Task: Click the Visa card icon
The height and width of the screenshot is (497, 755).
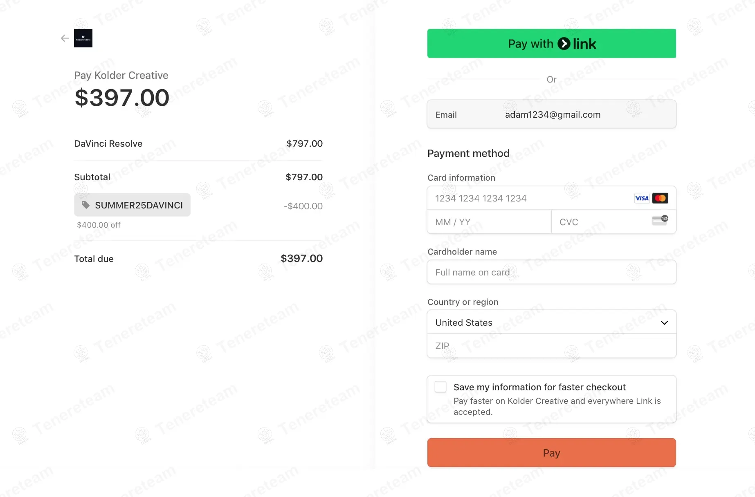Action: point(642,198)
